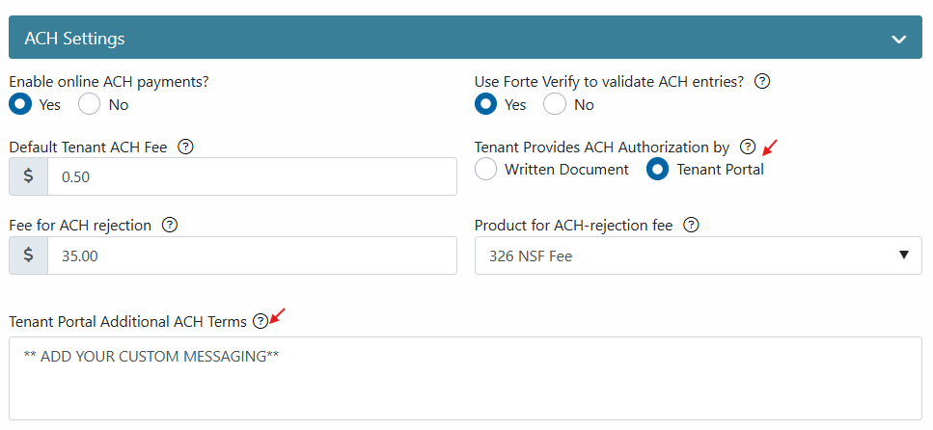
Task: Collapse the ACH Settings section chevron
Action: coord(899,40)
